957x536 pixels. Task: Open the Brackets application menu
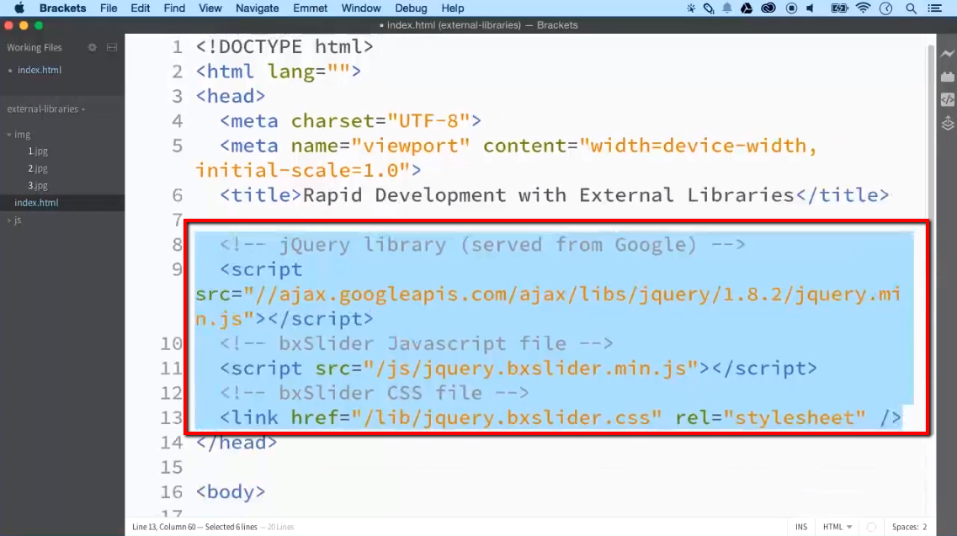(62, 8)
